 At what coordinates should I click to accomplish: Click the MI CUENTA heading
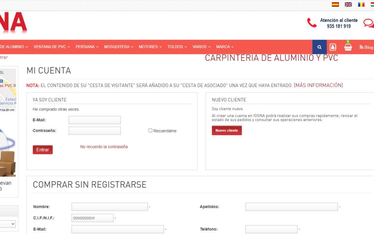(49, 71)
